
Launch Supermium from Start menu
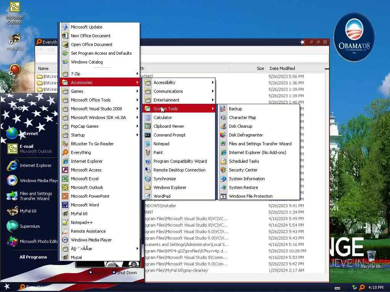(x=29, y=226)
